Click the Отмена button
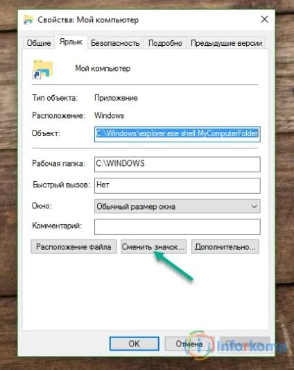The height and width of the screenshot is (370, 294). (189, 344)
